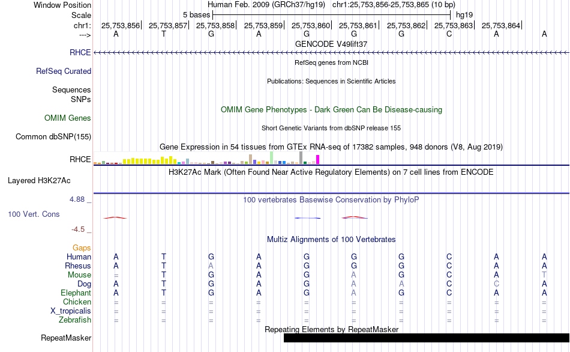Open the Common dbSNP(155) track label
Viewport: 570px width, 352px height.
click(53, 136)
